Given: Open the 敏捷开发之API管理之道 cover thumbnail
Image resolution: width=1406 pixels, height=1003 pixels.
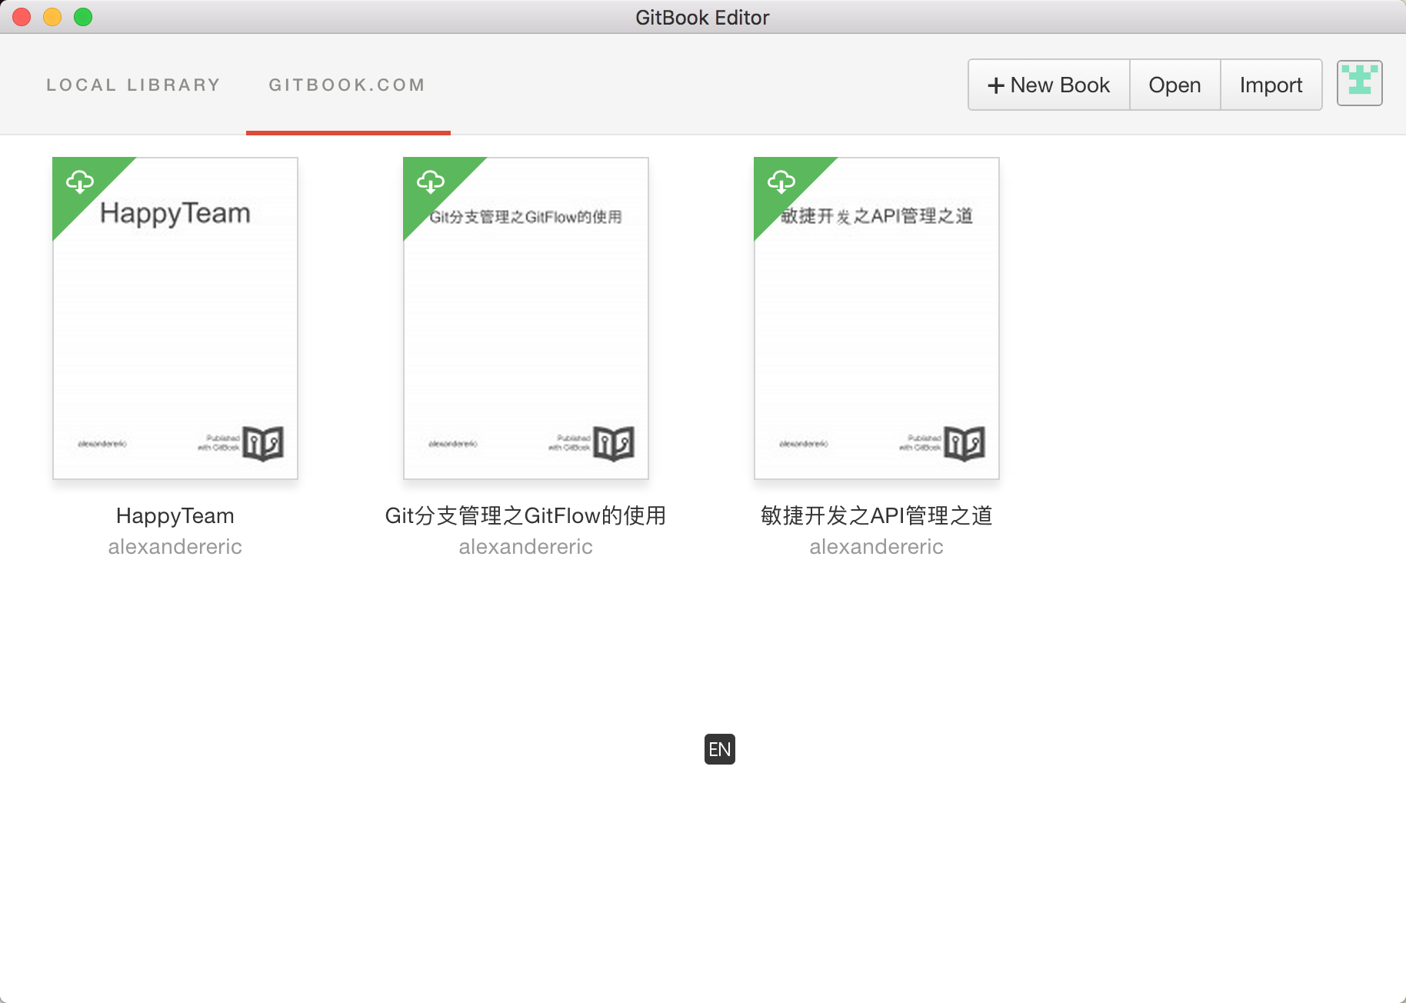Looking at the screenshot, I should pyautogui.click(x=877, y=318).
